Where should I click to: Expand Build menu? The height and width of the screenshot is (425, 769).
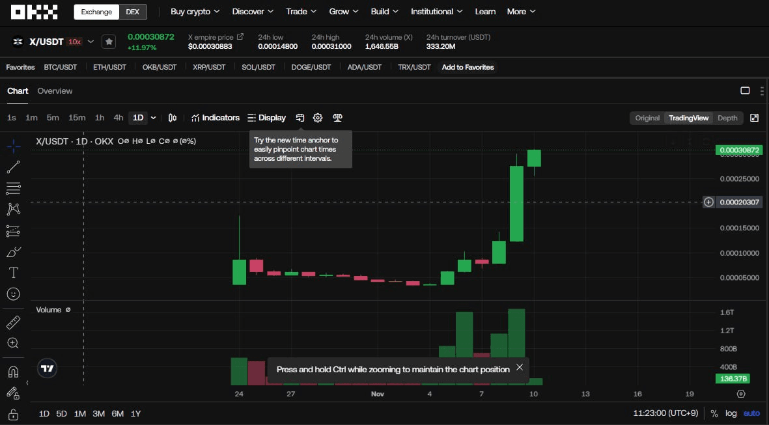[x=384, y=11]
